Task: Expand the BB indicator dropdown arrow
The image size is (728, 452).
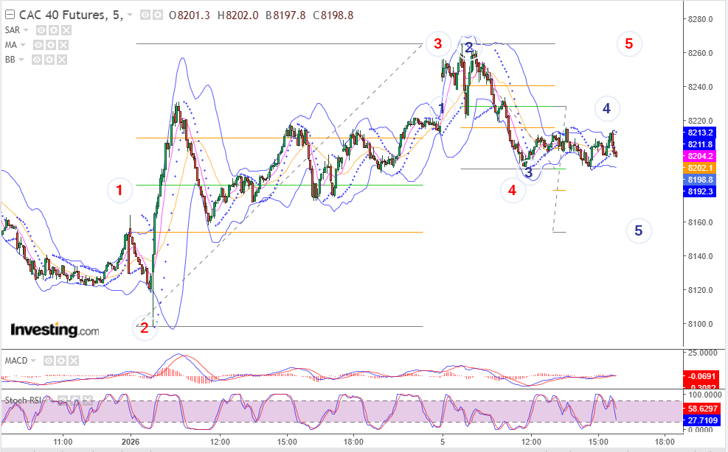Action: [x=21, y=60]
